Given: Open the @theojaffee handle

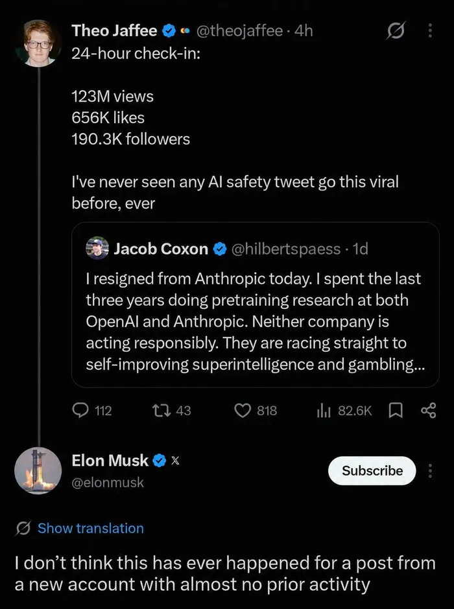Looking at the screenshot, I should point(239,30).
